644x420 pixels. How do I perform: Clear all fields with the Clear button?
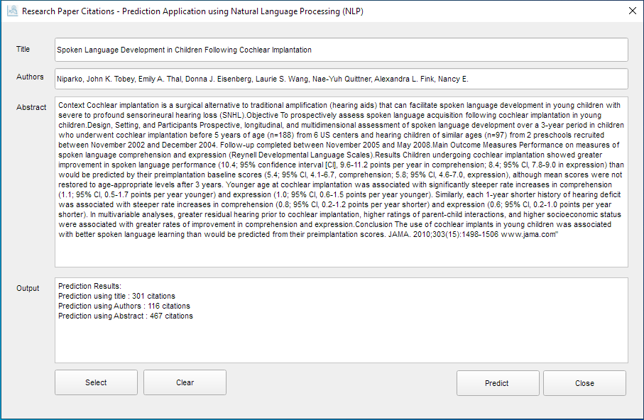(185, 383)
